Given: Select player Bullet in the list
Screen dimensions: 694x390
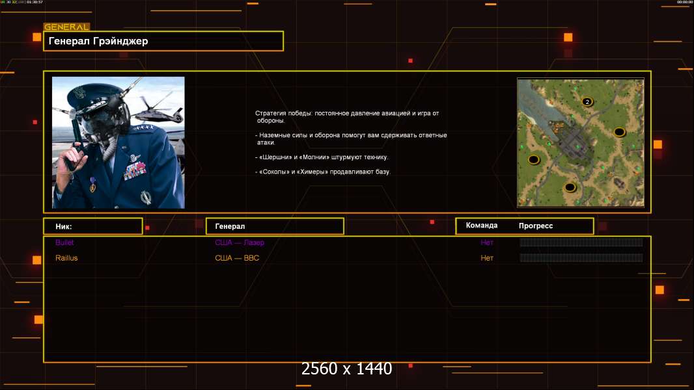Looking at the screenshot, I should (64, 242).
